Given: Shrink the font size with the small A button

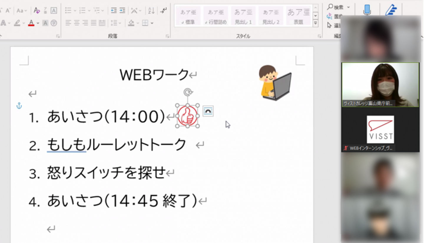Looking at the screenshot, I should [x=8, y=11].
